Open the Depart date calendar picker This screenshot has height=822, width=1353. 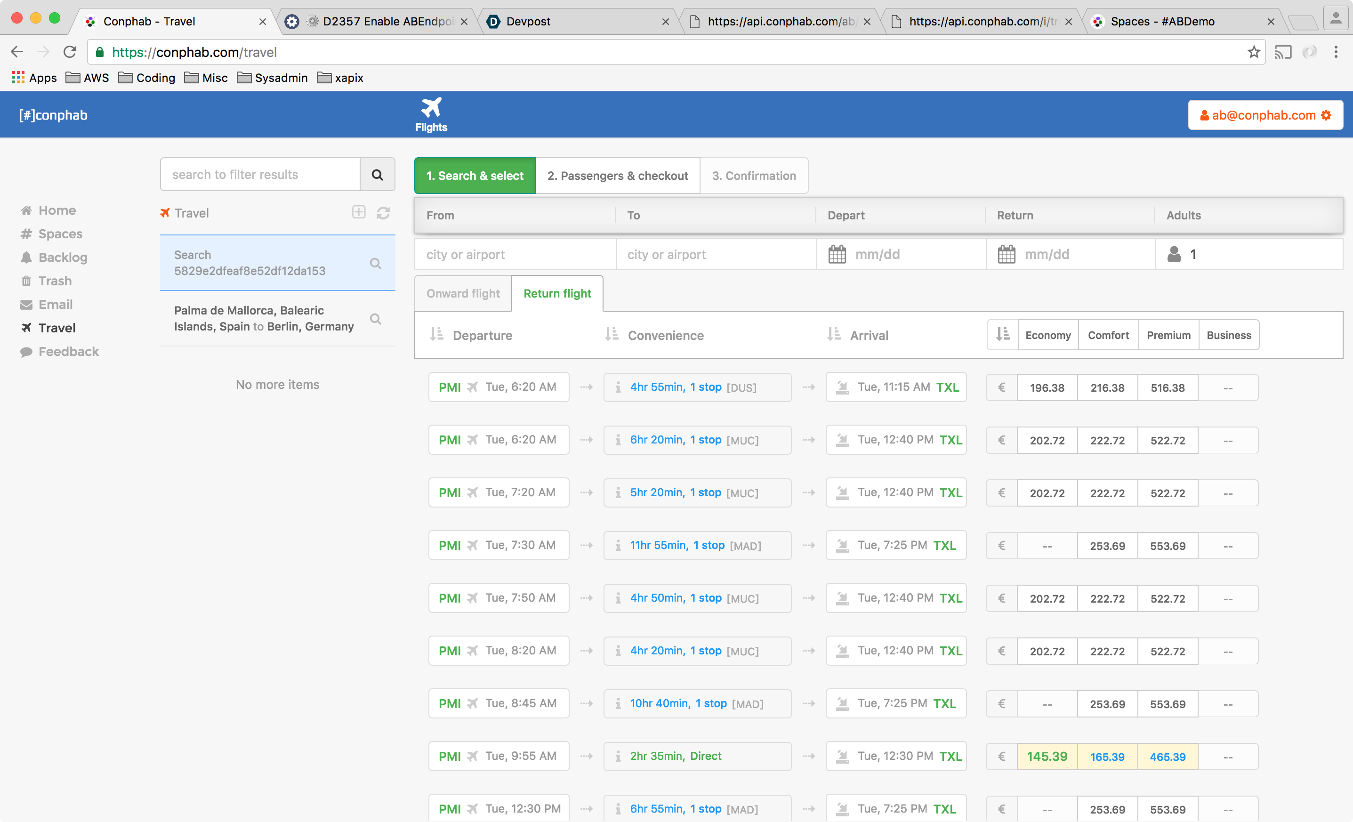click(837, 254)
